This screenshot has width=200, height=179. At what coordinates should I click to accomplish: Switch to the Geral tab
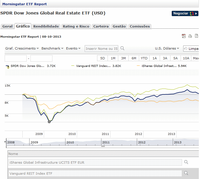(x=8, y=26)
